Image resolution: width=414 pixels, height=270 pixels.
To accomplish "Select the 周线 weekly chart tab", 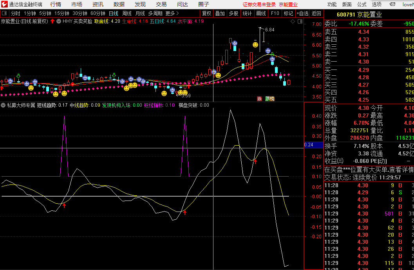I will click(127, 13).
